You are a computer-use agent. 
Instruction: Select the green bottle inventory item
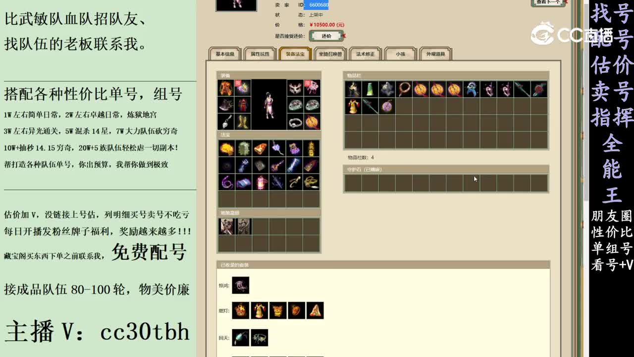click(x=370, y=89)
